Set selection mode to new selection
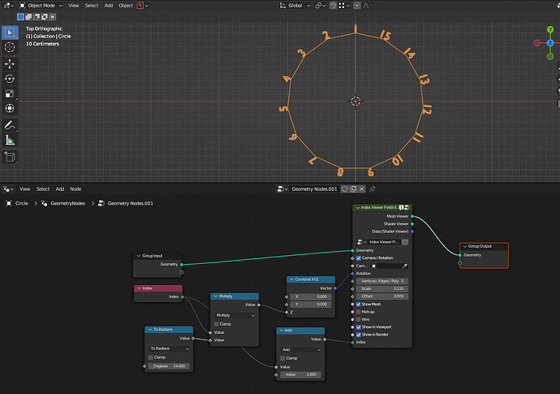560x394 pixels. coord(20,16)
